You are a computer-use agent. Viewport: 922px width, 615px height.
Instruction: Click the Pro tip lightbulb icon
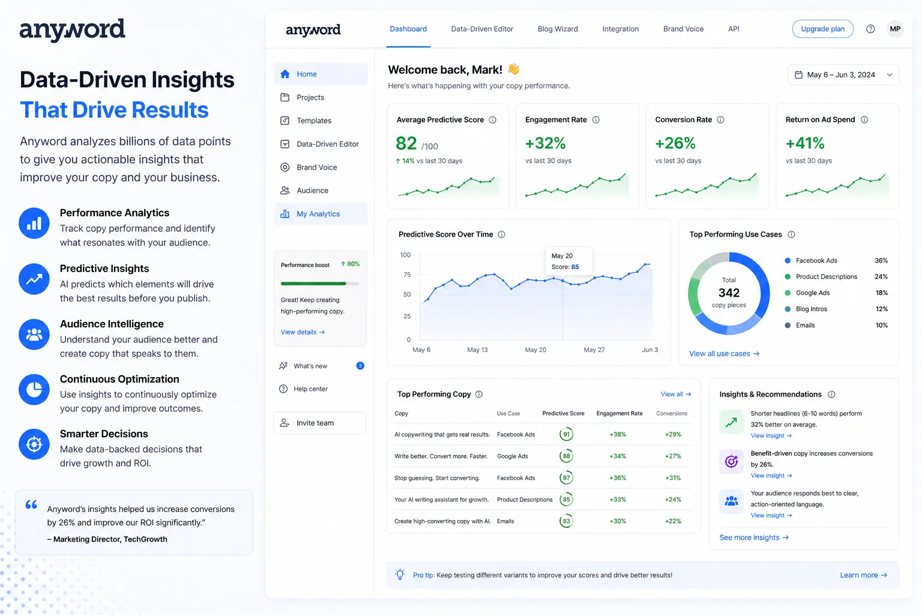pos(400,575)
